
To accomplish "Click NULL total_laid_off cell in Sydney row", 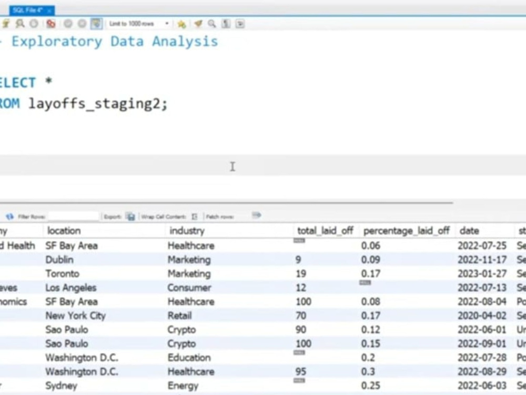I will tap(299, 381).
